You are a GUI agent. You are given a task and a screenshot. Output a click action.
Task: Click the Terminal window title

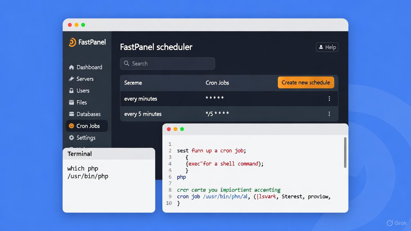[x=80, y=154]
